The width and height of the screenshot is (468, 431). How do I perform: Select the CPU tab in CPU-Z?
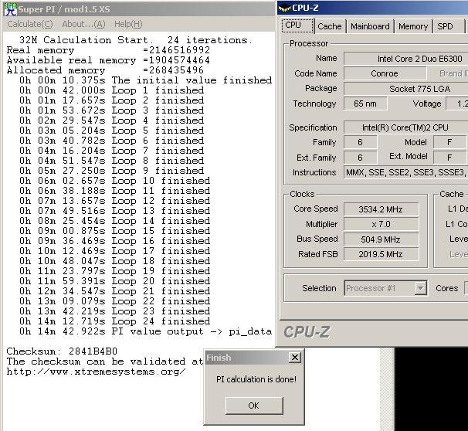pyautogui.click(x=297, y=25)
